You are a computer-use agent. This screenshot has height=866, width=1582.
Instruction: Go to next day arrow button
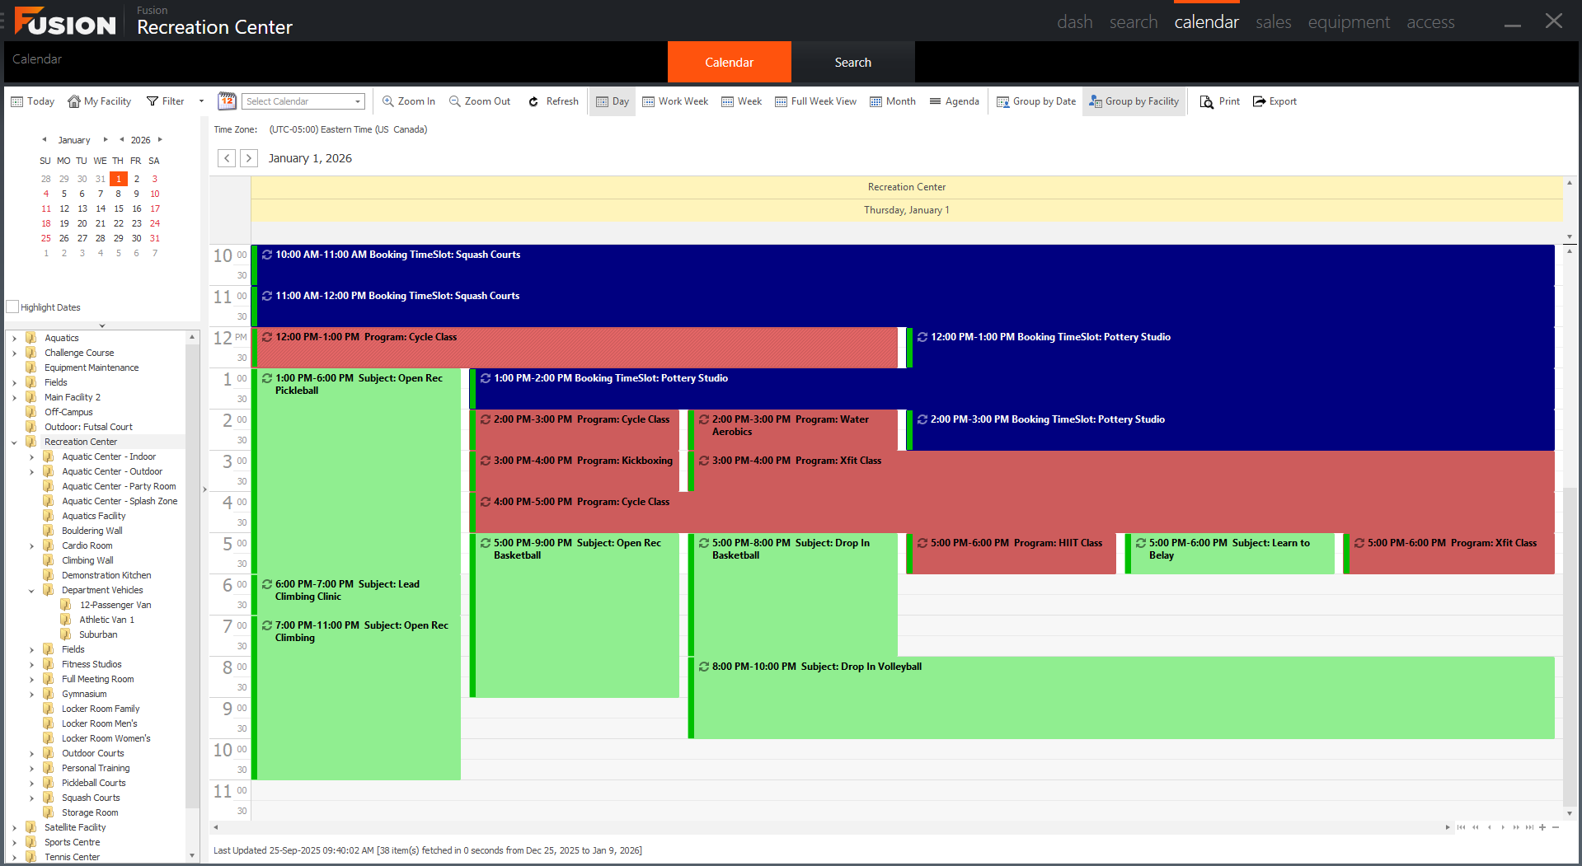click(x=248, y=158)
